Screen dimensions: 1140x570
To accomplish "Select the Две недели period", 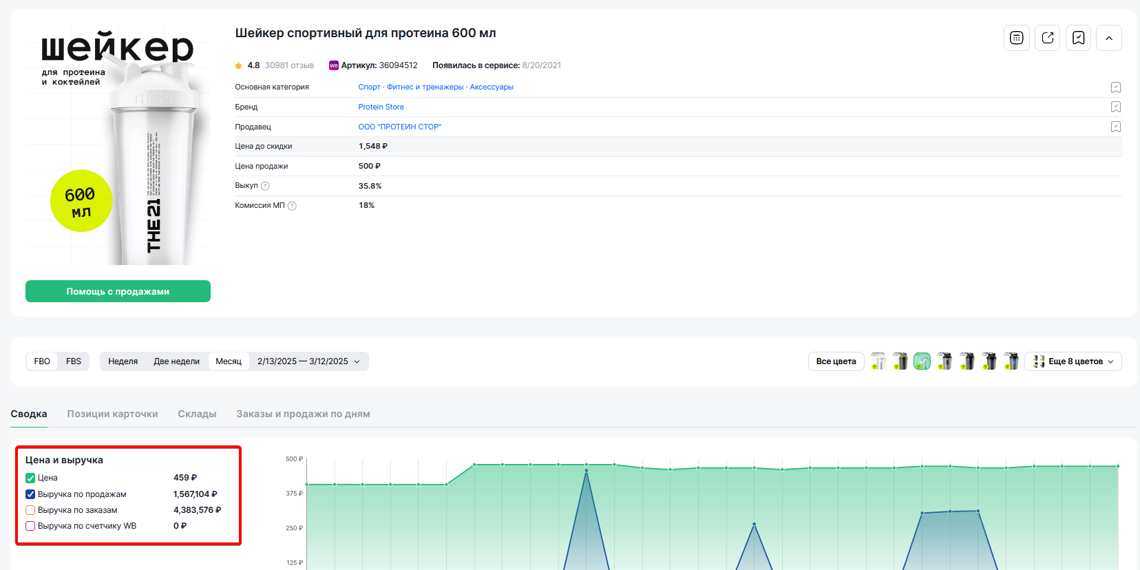I will (x=177, y=361).
